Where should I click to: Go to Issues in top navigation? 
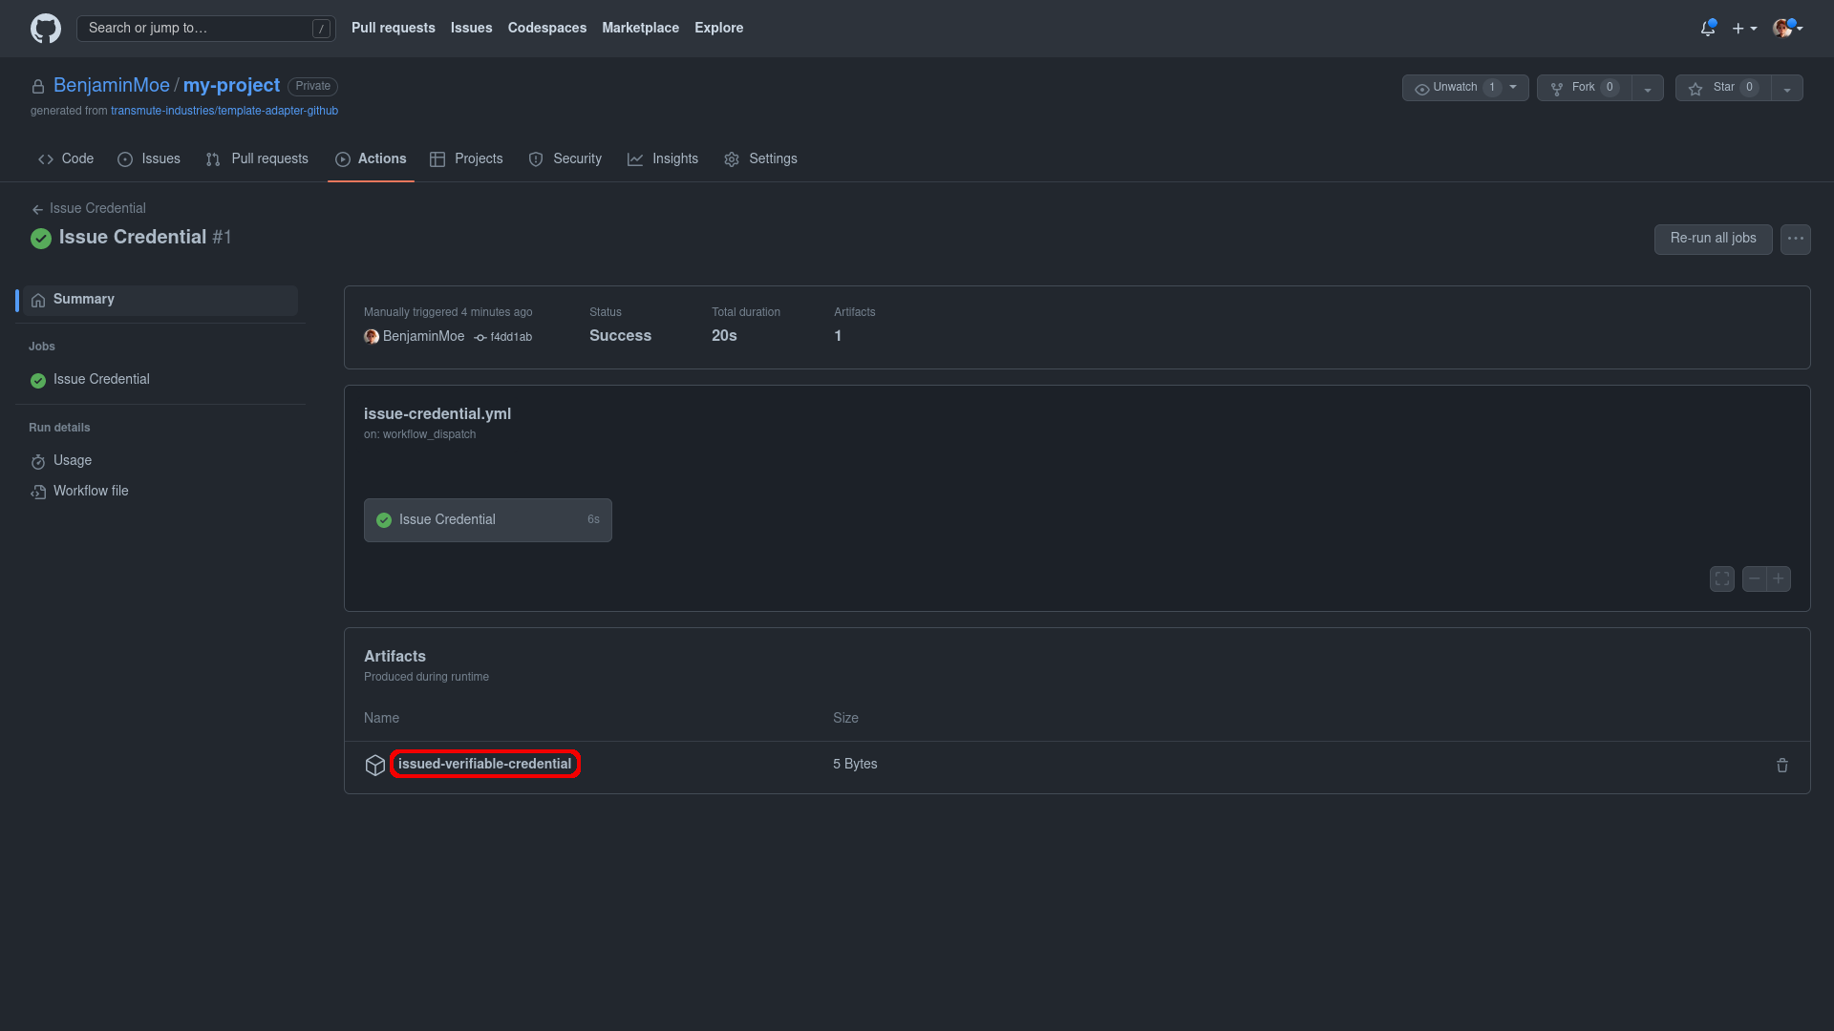point(471,28)
